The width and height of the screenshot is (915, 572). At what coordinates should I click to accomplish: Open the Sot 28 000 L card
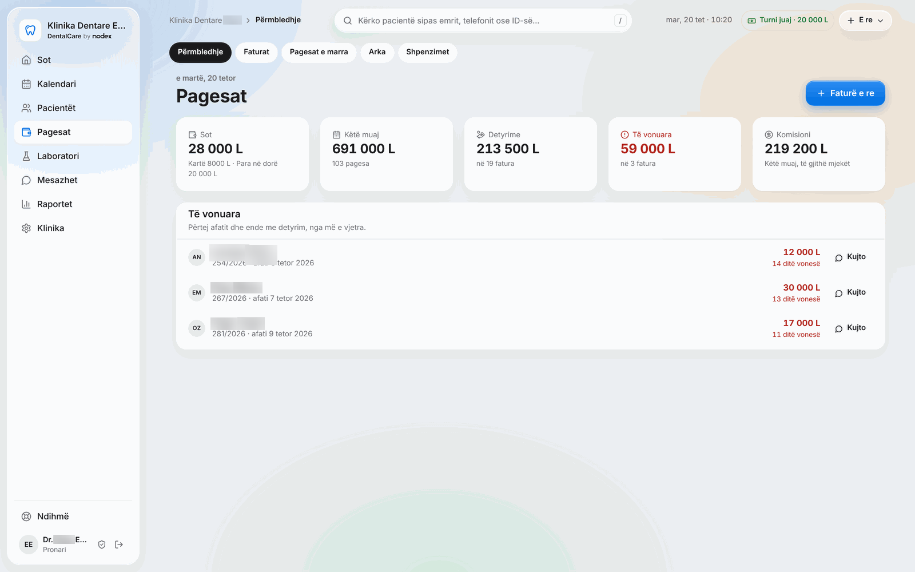click(x=242, y=154)
